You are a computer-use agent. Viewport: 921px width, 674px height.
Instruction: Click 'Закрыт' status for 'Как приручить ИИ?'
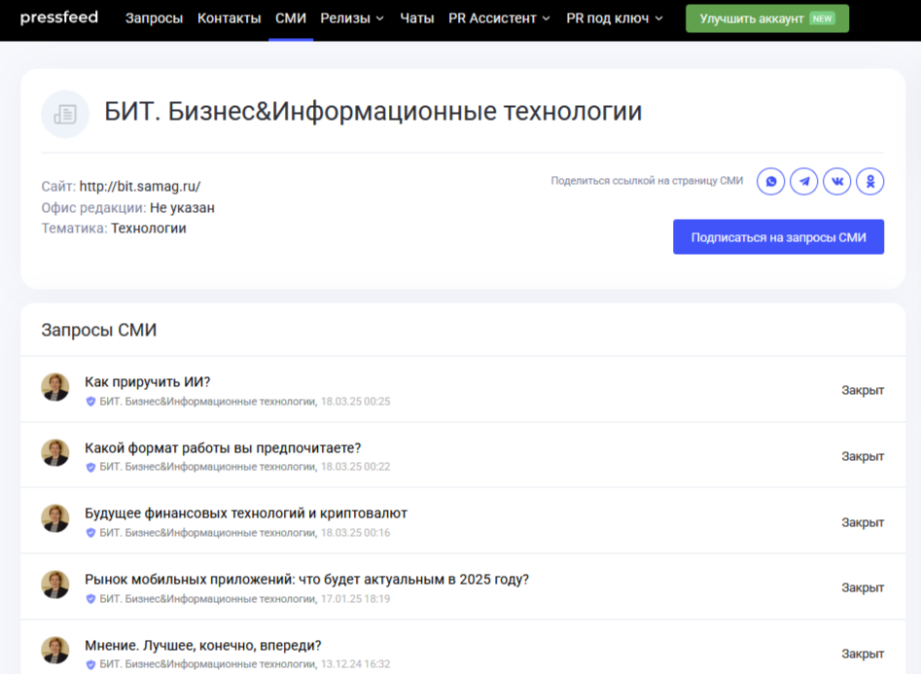(863, 390)
